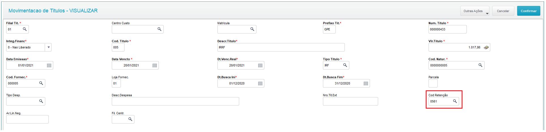Click into the Descr.Titulo field showing IRRF
The width and height of the screenshot is (546, 132).
click(281, 47)
